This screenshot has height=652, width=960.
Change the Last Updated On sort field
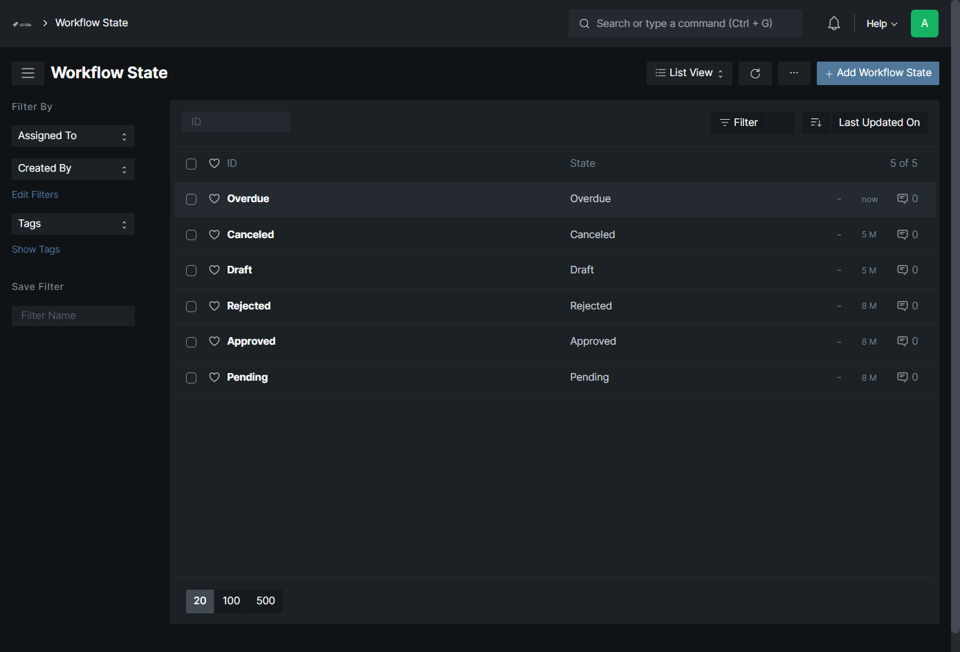[879, 123]
